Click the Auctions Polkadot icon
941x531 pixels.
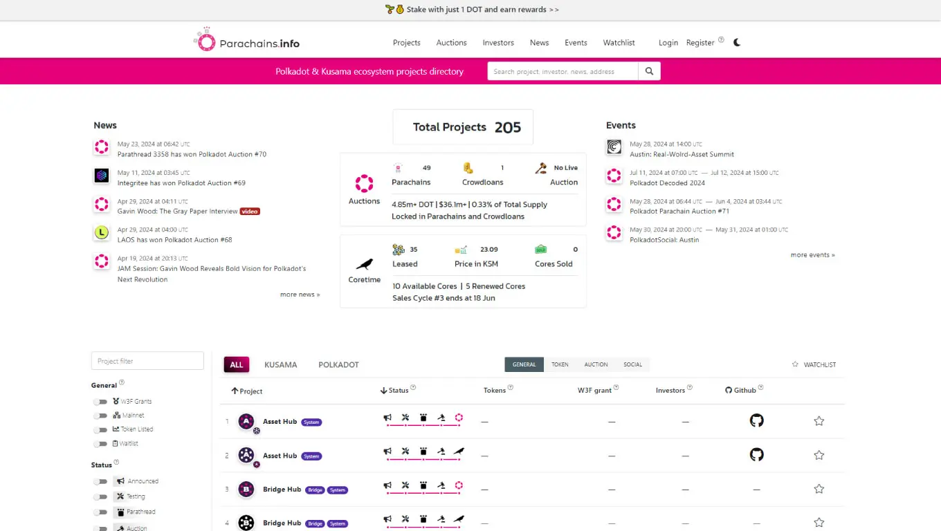pyautogui.click(x=364, y=183)
